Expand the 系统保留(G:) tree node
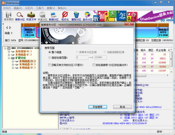The image size is (175, 135). [9, 51]
